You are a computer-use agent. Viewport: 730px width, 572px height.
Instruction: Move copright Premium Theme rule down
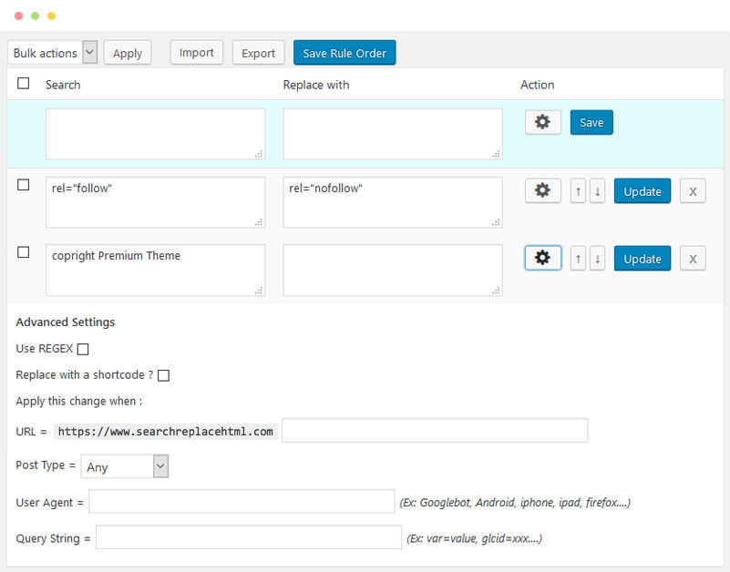[x=597, y=259]
